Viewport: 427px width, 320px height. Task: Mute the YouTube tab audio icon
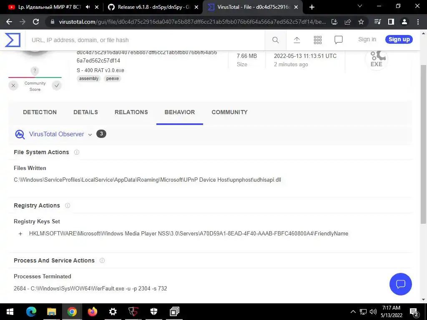[x=88, y=7]
